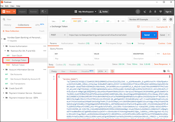Open the Save Response dropdown
Image resolution: width=175 pixels, height=122 pixels.
point(162,64)
